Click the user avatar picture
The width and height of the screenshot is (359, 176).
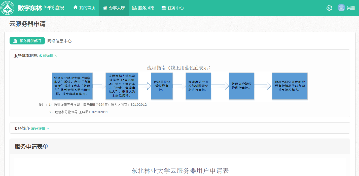[x=341, y=8]
